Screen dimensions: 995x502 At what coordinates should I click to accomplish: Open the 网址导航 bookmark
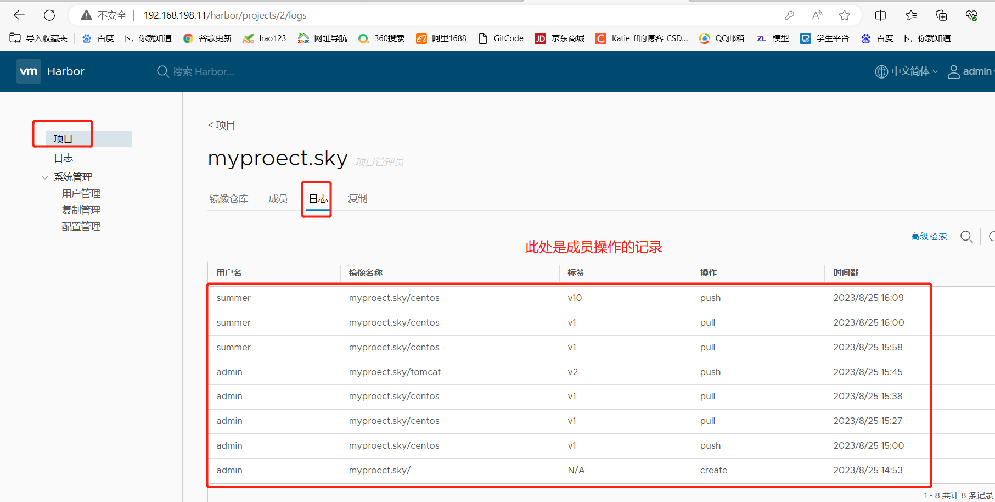click(322, 38)
